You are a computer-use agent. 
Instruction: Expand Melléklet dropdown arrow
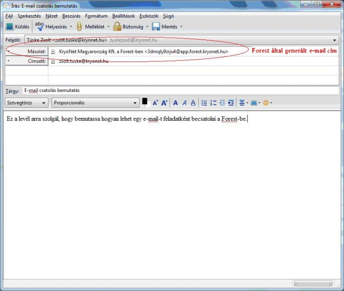(x=108, y=27)
